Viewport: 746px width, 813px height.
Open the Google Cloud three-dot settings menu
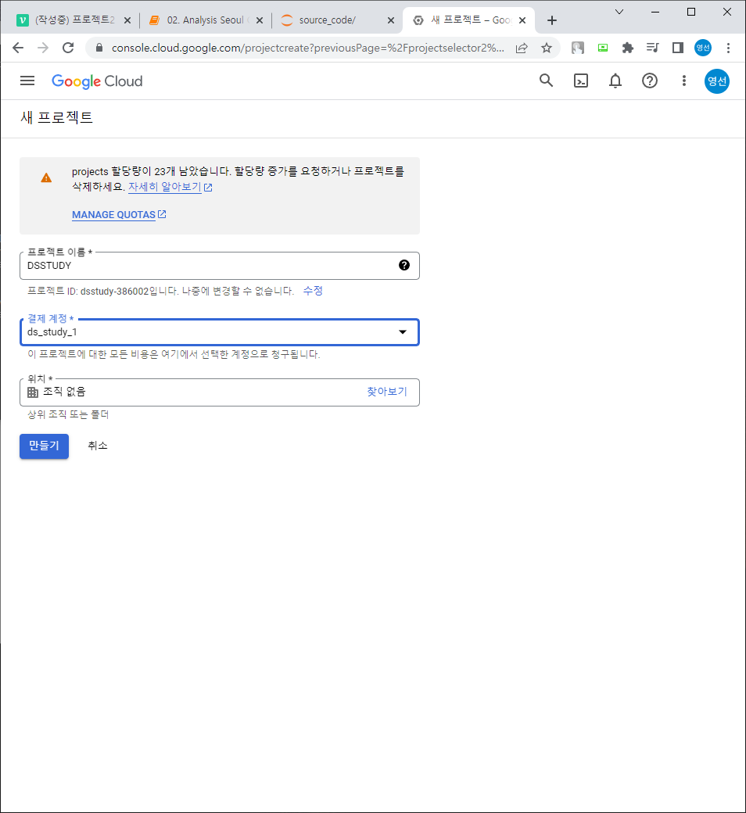coord(683,81)
